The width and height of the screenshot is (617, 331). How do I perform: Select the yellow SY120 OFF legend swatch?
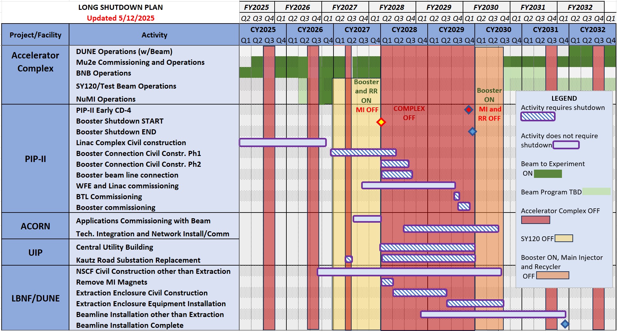pos(564,239)
